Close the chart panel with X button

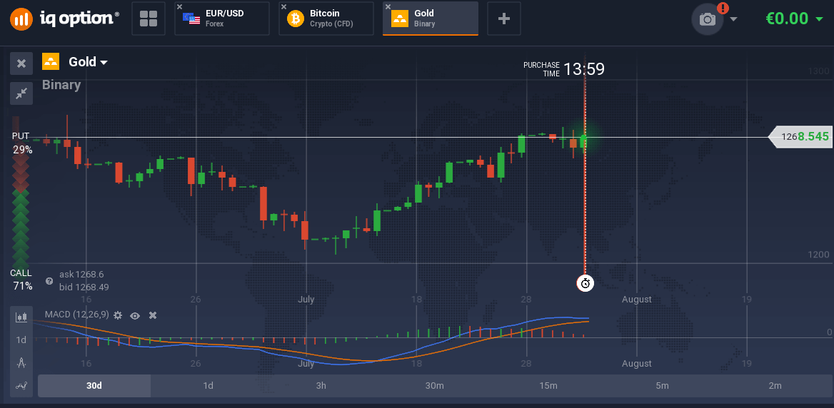coord(21,63)
